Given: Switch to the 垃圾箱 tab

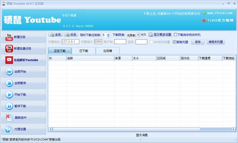Looking at the screenshot, I should coord(108,51).
